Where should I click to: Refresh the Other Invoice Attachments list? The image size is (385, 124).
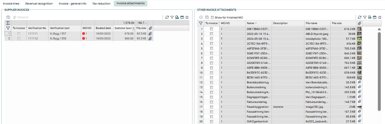360,17
